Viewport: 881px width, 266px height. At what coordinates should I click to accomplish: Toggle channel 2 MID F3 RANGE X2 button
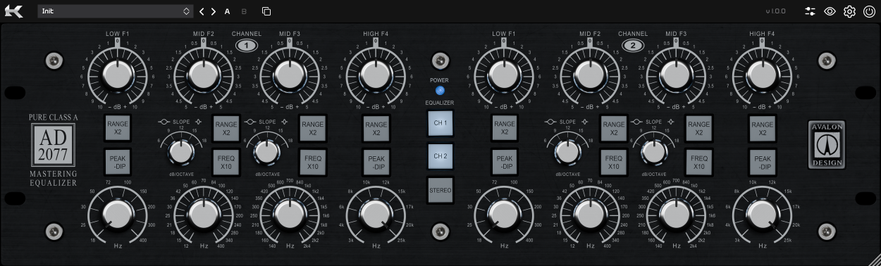[699, 129]
